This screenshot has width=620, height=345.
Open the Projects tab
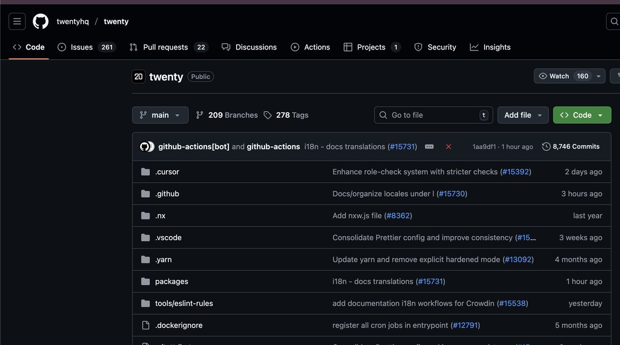(373, 47)
